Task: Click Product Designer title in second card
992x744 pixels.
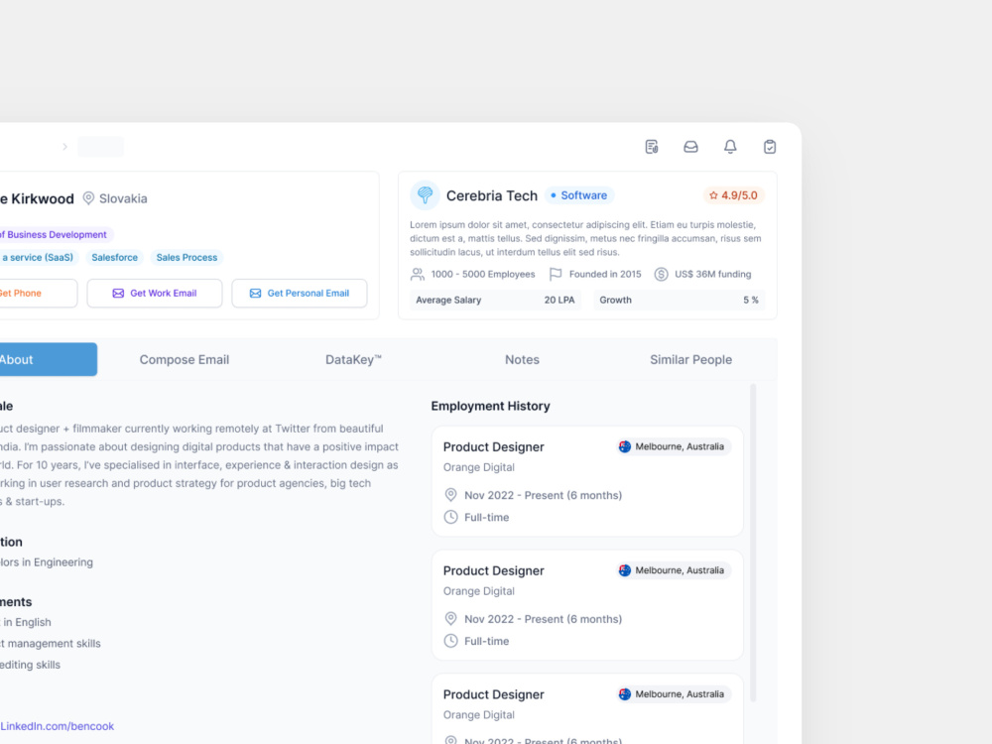Action: coord(493,570)
